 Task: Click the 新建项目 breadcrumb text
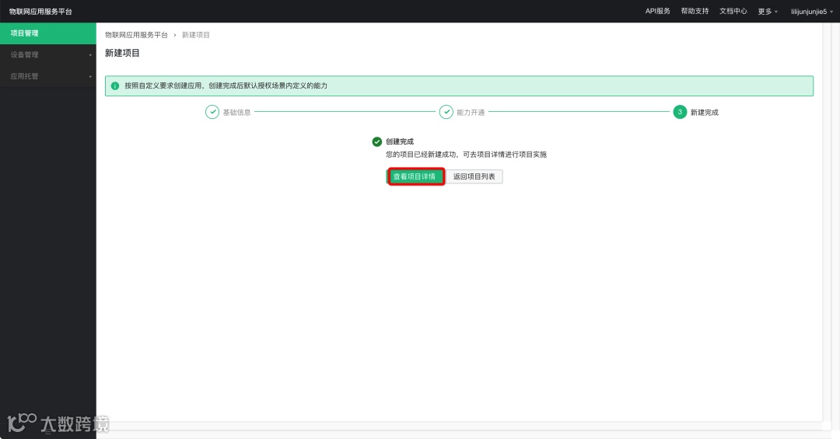pos(195,35)
